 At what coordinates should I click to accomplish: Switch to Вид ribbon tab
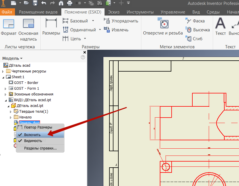tap(196, 12)
